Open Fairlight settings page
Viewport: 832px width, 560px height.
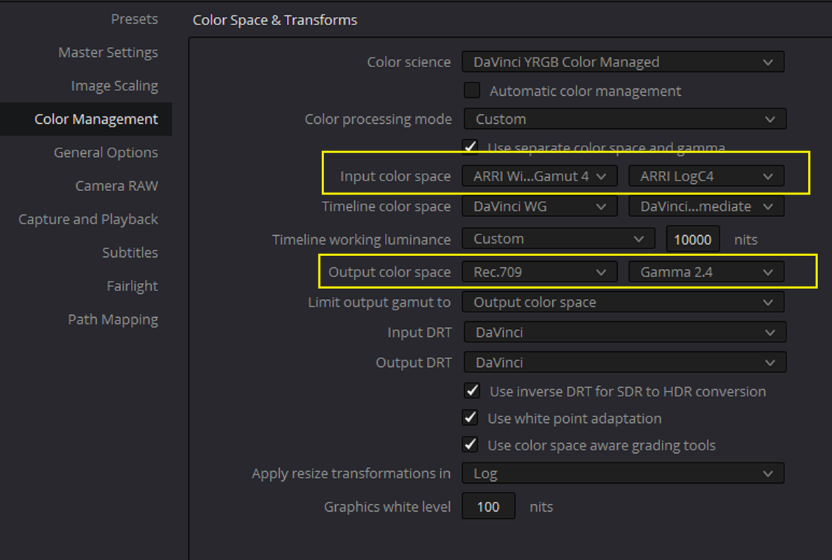(132, 286)
